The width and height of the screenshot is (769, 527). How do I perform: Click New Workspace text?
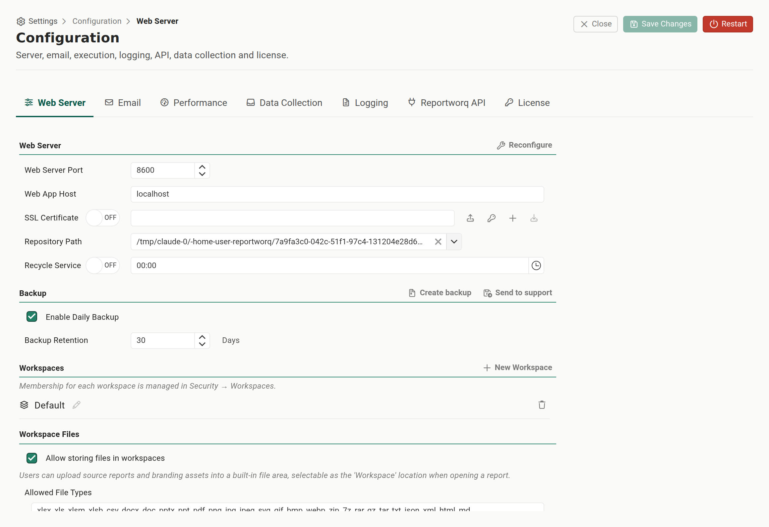click(x=523, y=367)
